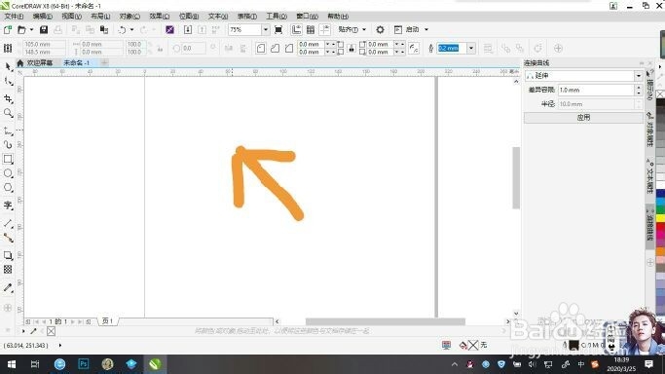Toggle the relative corner scaling button
This screenshot has height=374, width=665.
click(414, 48)
